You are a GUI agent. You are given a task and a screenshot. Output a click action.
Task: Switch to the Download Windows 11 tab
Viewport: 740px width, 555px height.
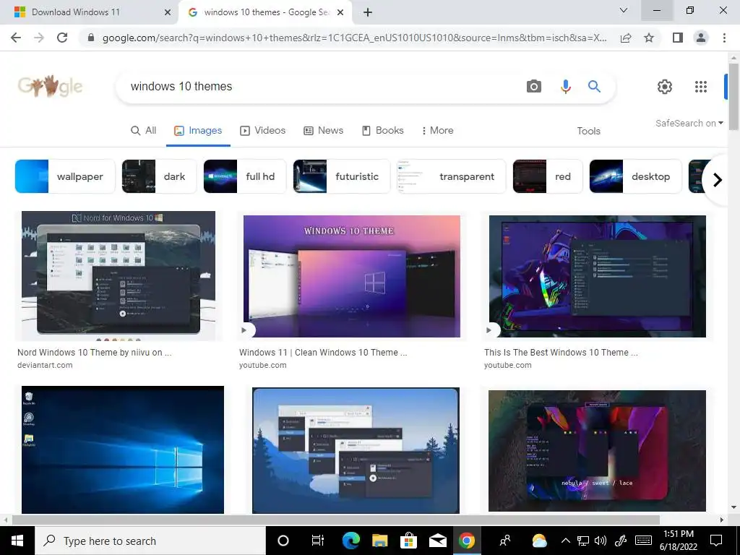click(x=89, y=12)
